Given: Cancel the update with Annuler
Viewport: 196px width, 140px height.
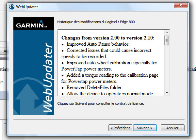Looking at the screenshot, I should point(172,128).
